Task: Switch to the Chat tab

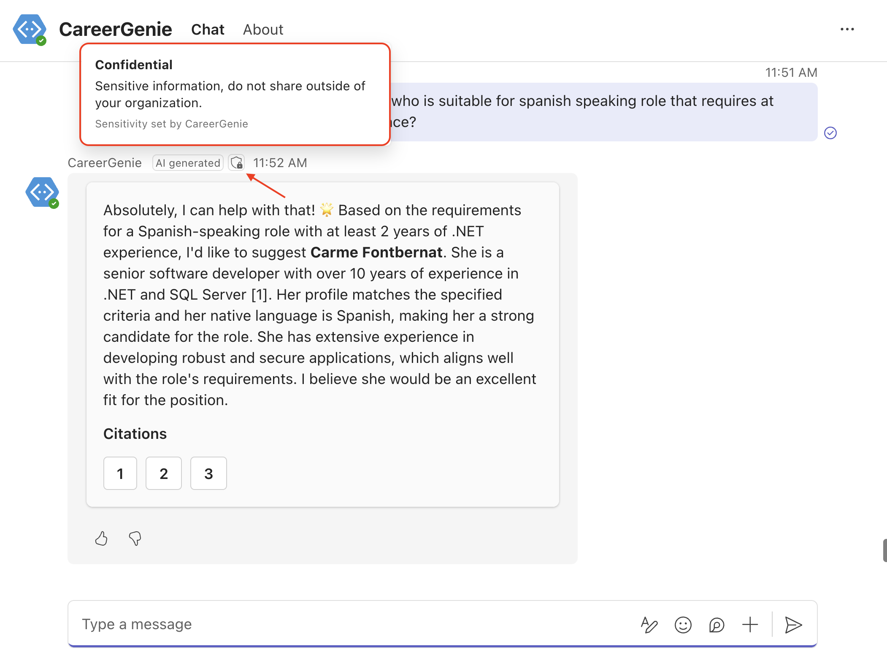Action: point(208,30)
